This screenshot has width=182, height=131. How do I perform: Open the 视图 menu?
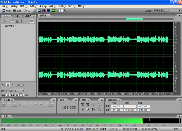point(24,6)
